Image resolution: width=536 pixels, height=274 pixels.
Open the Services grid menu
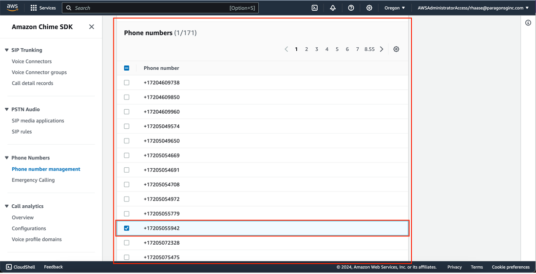43,8
